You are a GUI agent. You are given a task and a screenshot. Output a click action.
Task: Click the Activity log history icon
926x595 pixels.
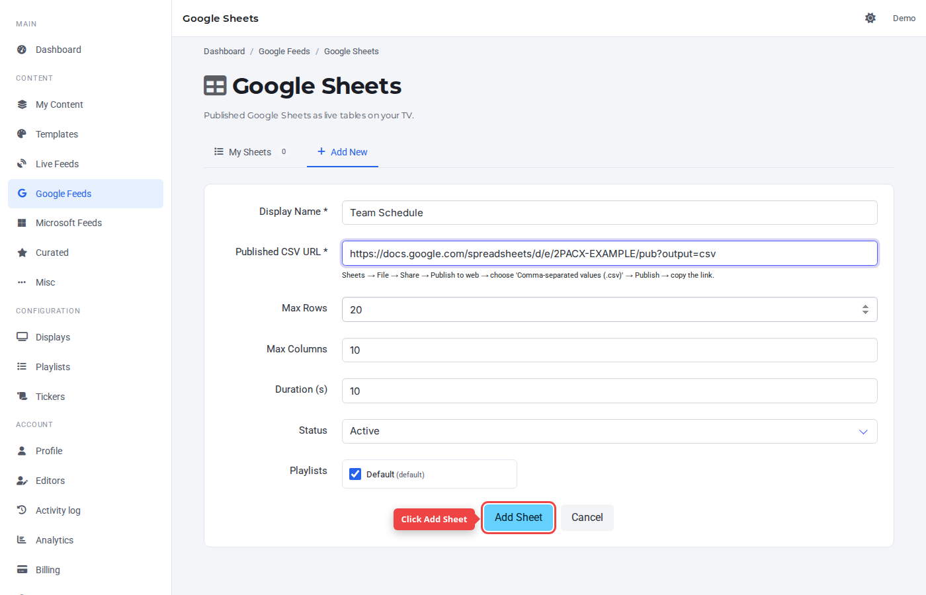click(22, 510)
